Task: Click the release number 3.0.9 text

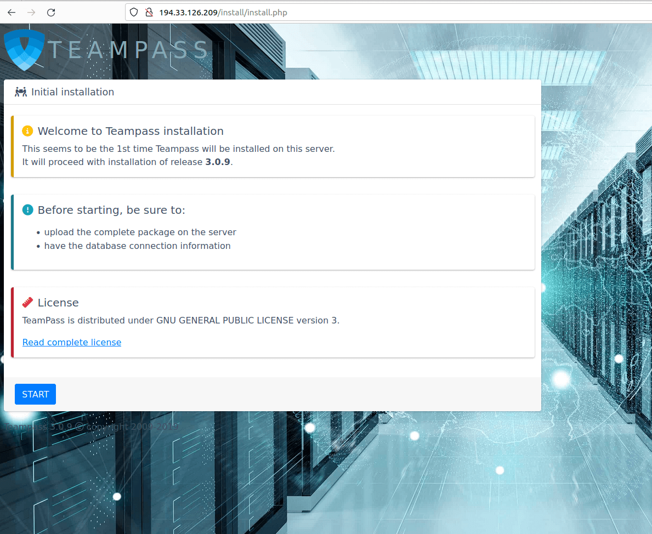Action: pyautogui.click(x=218, y=162)
